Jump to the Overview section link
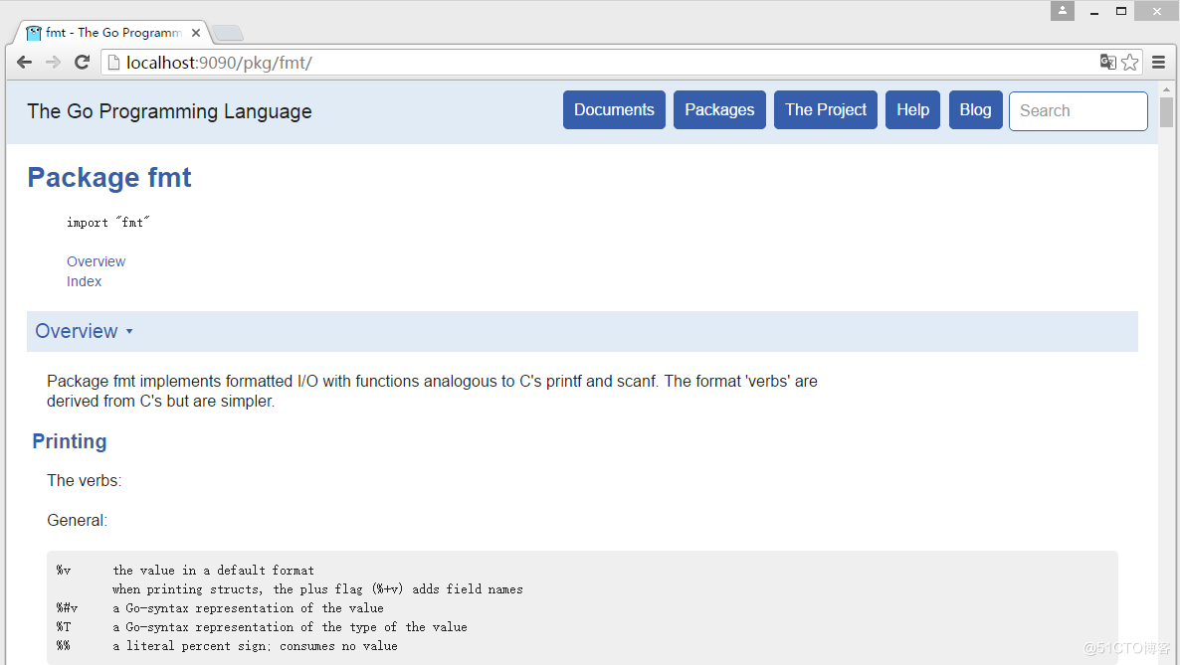This screenshot has height=665, width=1180. click(97, 261)
